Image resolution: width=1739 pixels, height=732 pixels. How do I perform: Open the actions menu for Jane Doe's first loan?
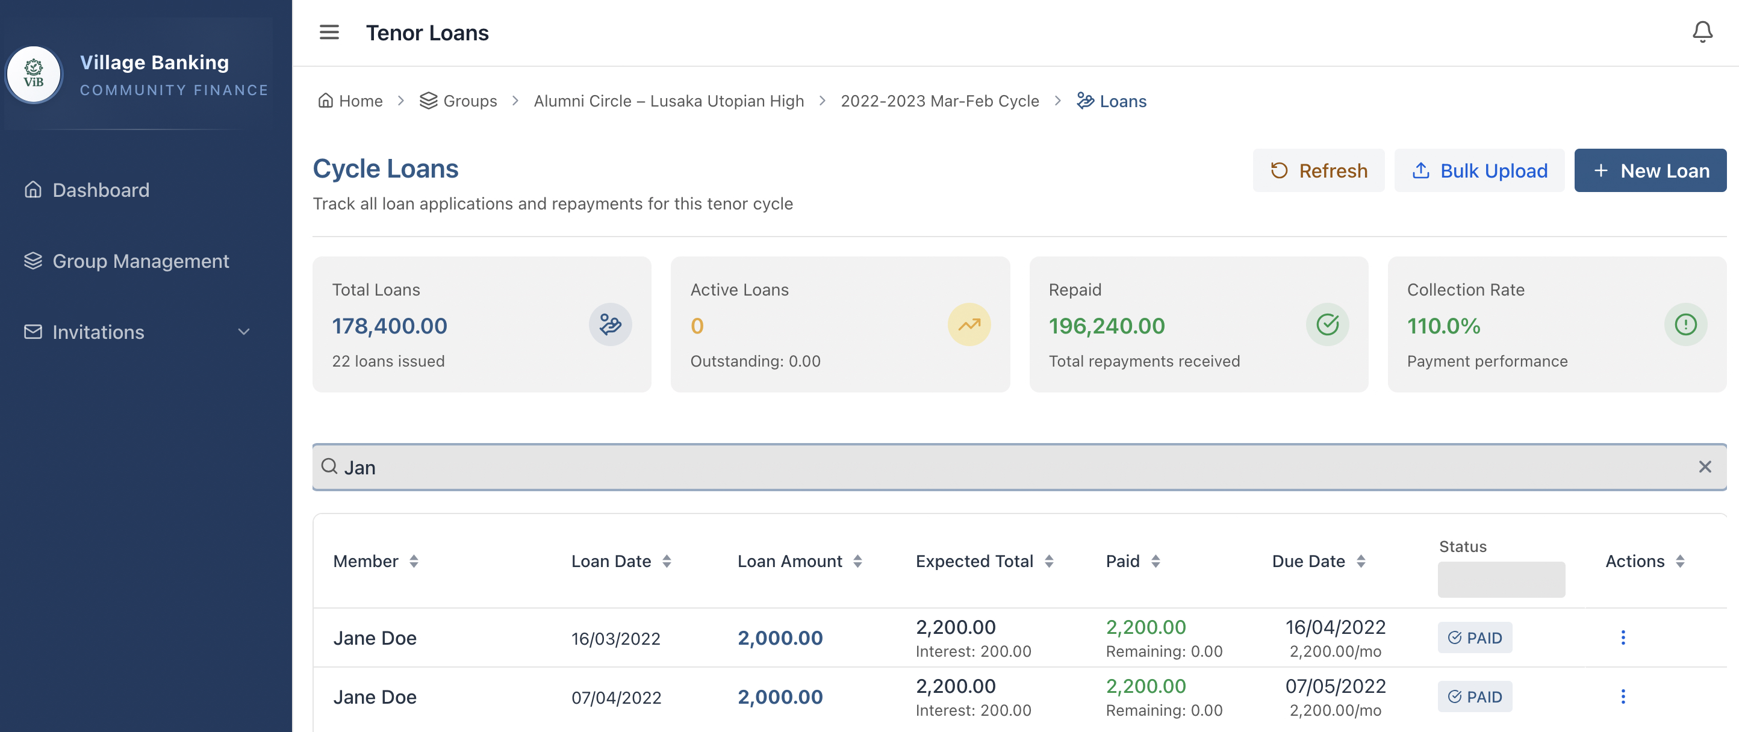[1623, 637]
